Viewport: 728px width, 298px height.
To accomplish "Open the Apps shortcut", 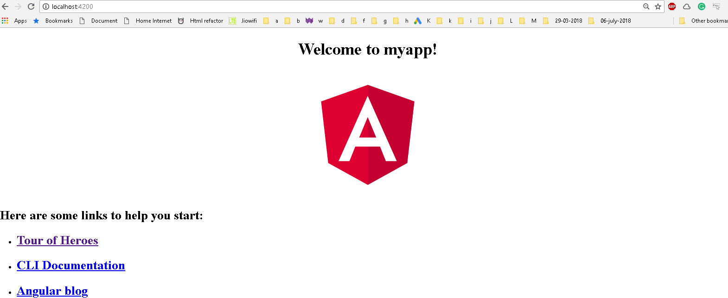I will point(14,21).
